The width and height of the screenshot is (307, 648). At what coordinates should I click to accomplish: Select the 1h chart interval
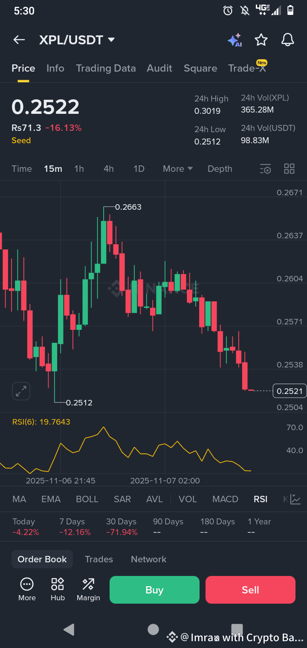[79, 169]
